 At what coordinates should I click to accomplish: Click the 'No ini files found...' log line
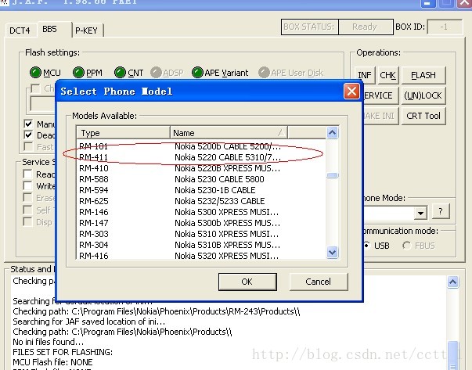point(49,342)
